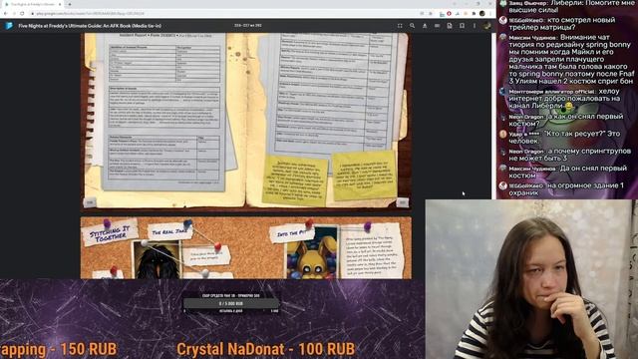Viewport: 638px width, 359px height.
Task: Click the yellow Spring Bonnie photo
Action: coord(312,252)
